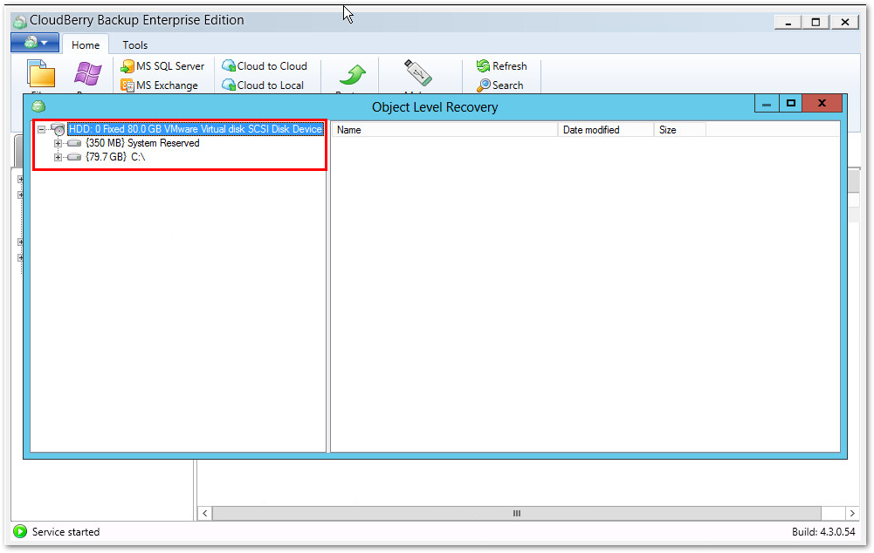Start an MS Exchange backup

pos(160,85)
